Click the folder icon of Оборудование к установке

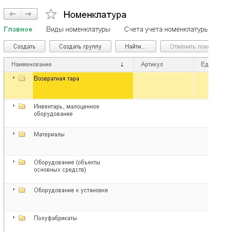[22, 190]
